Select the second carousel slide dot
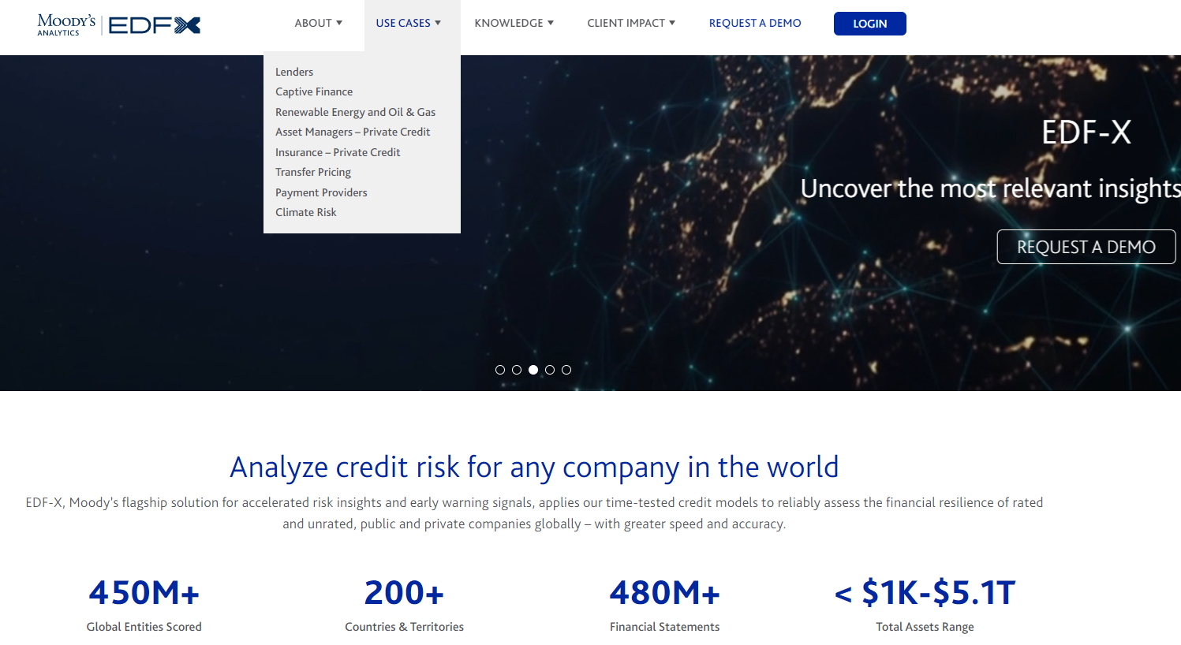 (x=517, y=370)
